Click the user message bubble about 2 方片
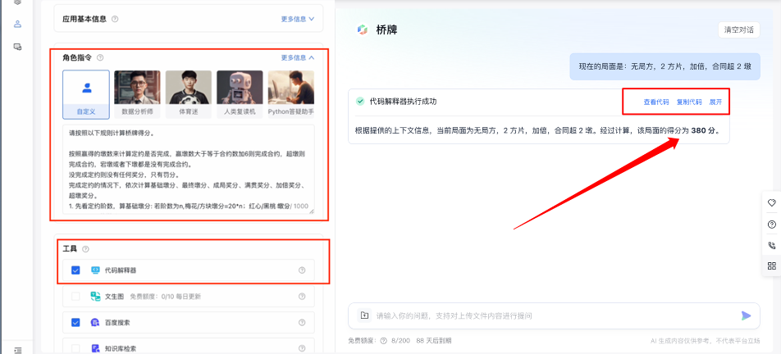Viewport: 781px width, 354px height. coord(665,66)
